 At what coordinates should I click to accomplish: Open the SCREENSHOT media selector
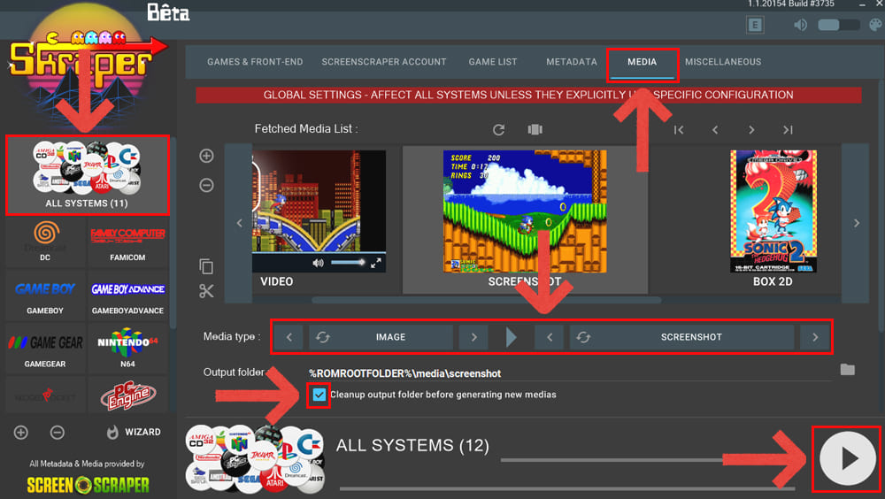[x=681, y=337]
